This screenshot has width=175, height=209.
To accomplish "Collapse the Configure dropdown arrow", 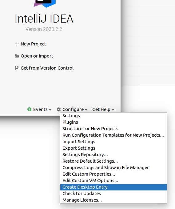I will pos(86,110).
